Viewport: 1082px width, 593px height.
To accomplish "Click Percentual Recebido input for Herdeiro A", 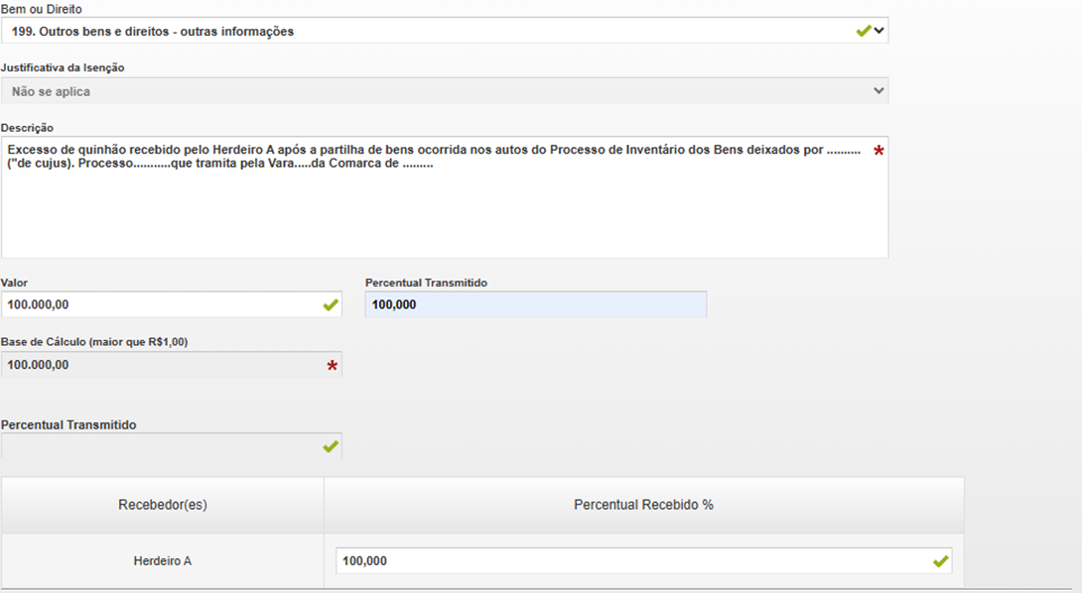I will pyautogui.click(x=625, y=561).
